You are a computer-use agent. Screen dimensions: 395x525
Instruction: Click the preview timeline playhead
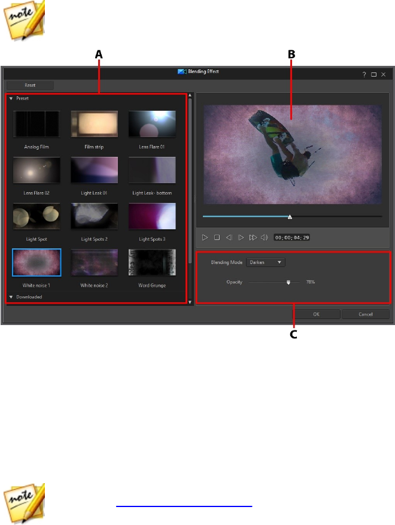click(x=290, y=217)
